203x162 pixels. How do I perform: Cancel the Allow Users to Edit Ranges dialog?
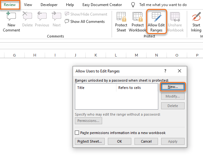(x=146, y=141)
